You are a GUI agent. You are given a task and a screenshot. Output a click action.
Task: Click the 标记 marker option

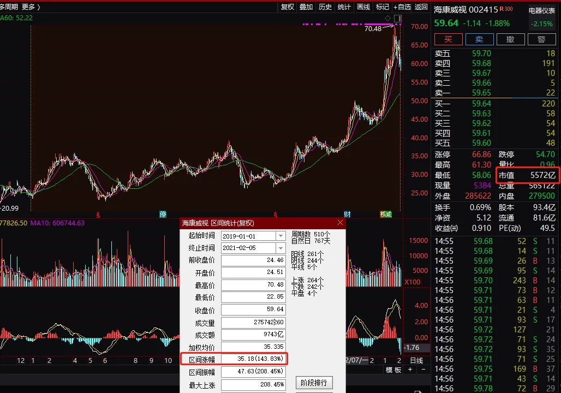(x=383, y=7)
